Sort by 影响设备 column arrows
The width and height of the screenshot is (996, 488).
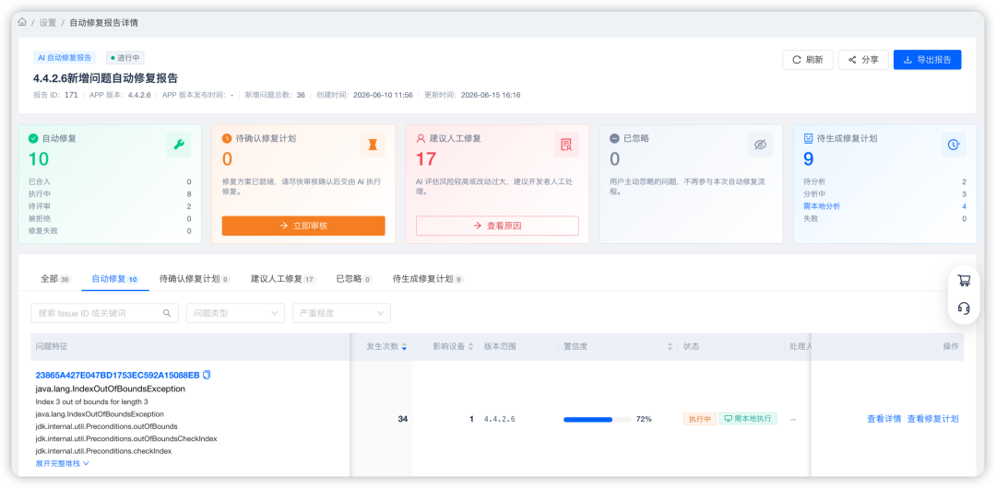click(470, 346)
